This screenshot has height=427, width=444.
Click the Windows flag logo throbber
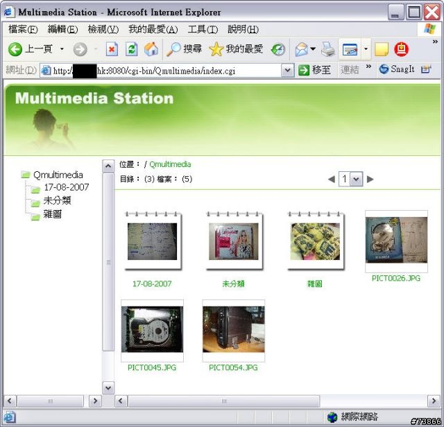[430, 29]
